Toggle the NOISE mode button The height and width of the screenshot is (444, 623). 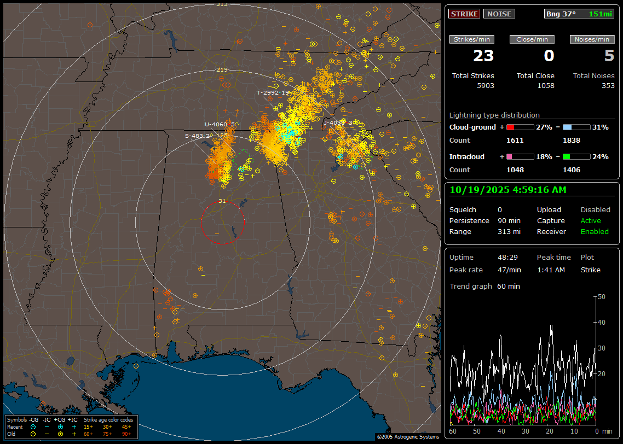pyautogui.click(x=499, y=14)
